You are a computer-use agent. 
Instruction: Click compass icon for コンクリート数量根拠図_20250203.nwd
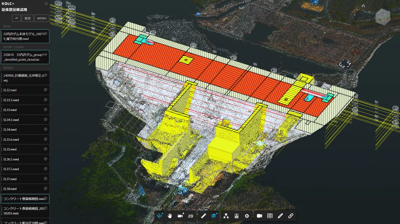pos(46,208)
